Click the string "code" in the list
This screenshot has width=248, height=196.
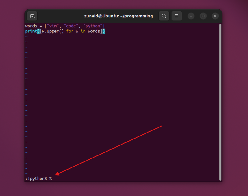[71, 26]
